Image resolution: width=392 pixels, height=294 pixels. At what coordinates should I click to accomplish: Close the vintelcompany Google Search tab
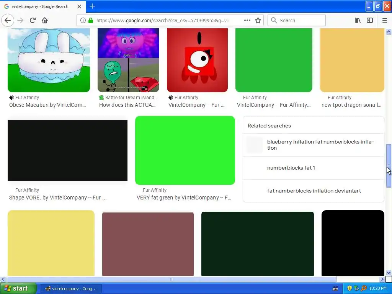tap(79, 7)
